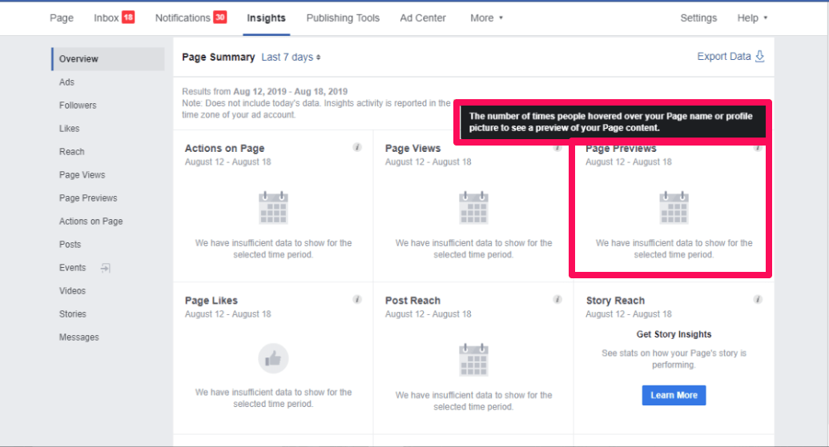The width and height of the screenshot is (829, 447).
Task: Select Followers in the left sidebar
Action: coord(78,106)
